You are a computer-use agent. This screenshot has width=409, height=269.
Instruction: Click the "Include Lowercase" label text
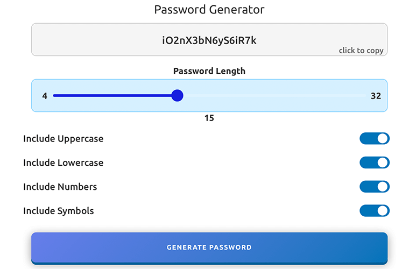(x=63, y=162)
